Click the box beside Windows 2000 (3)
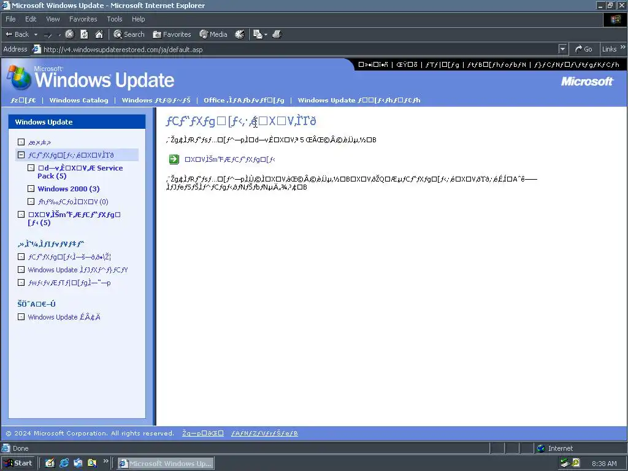This screenshot has height=471, width=628. pos(31,189)
